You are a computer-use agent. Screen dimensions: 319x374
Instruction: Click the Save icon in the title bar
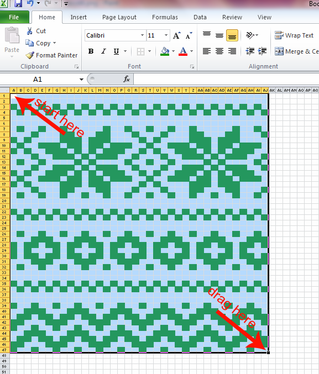(18, 3)
